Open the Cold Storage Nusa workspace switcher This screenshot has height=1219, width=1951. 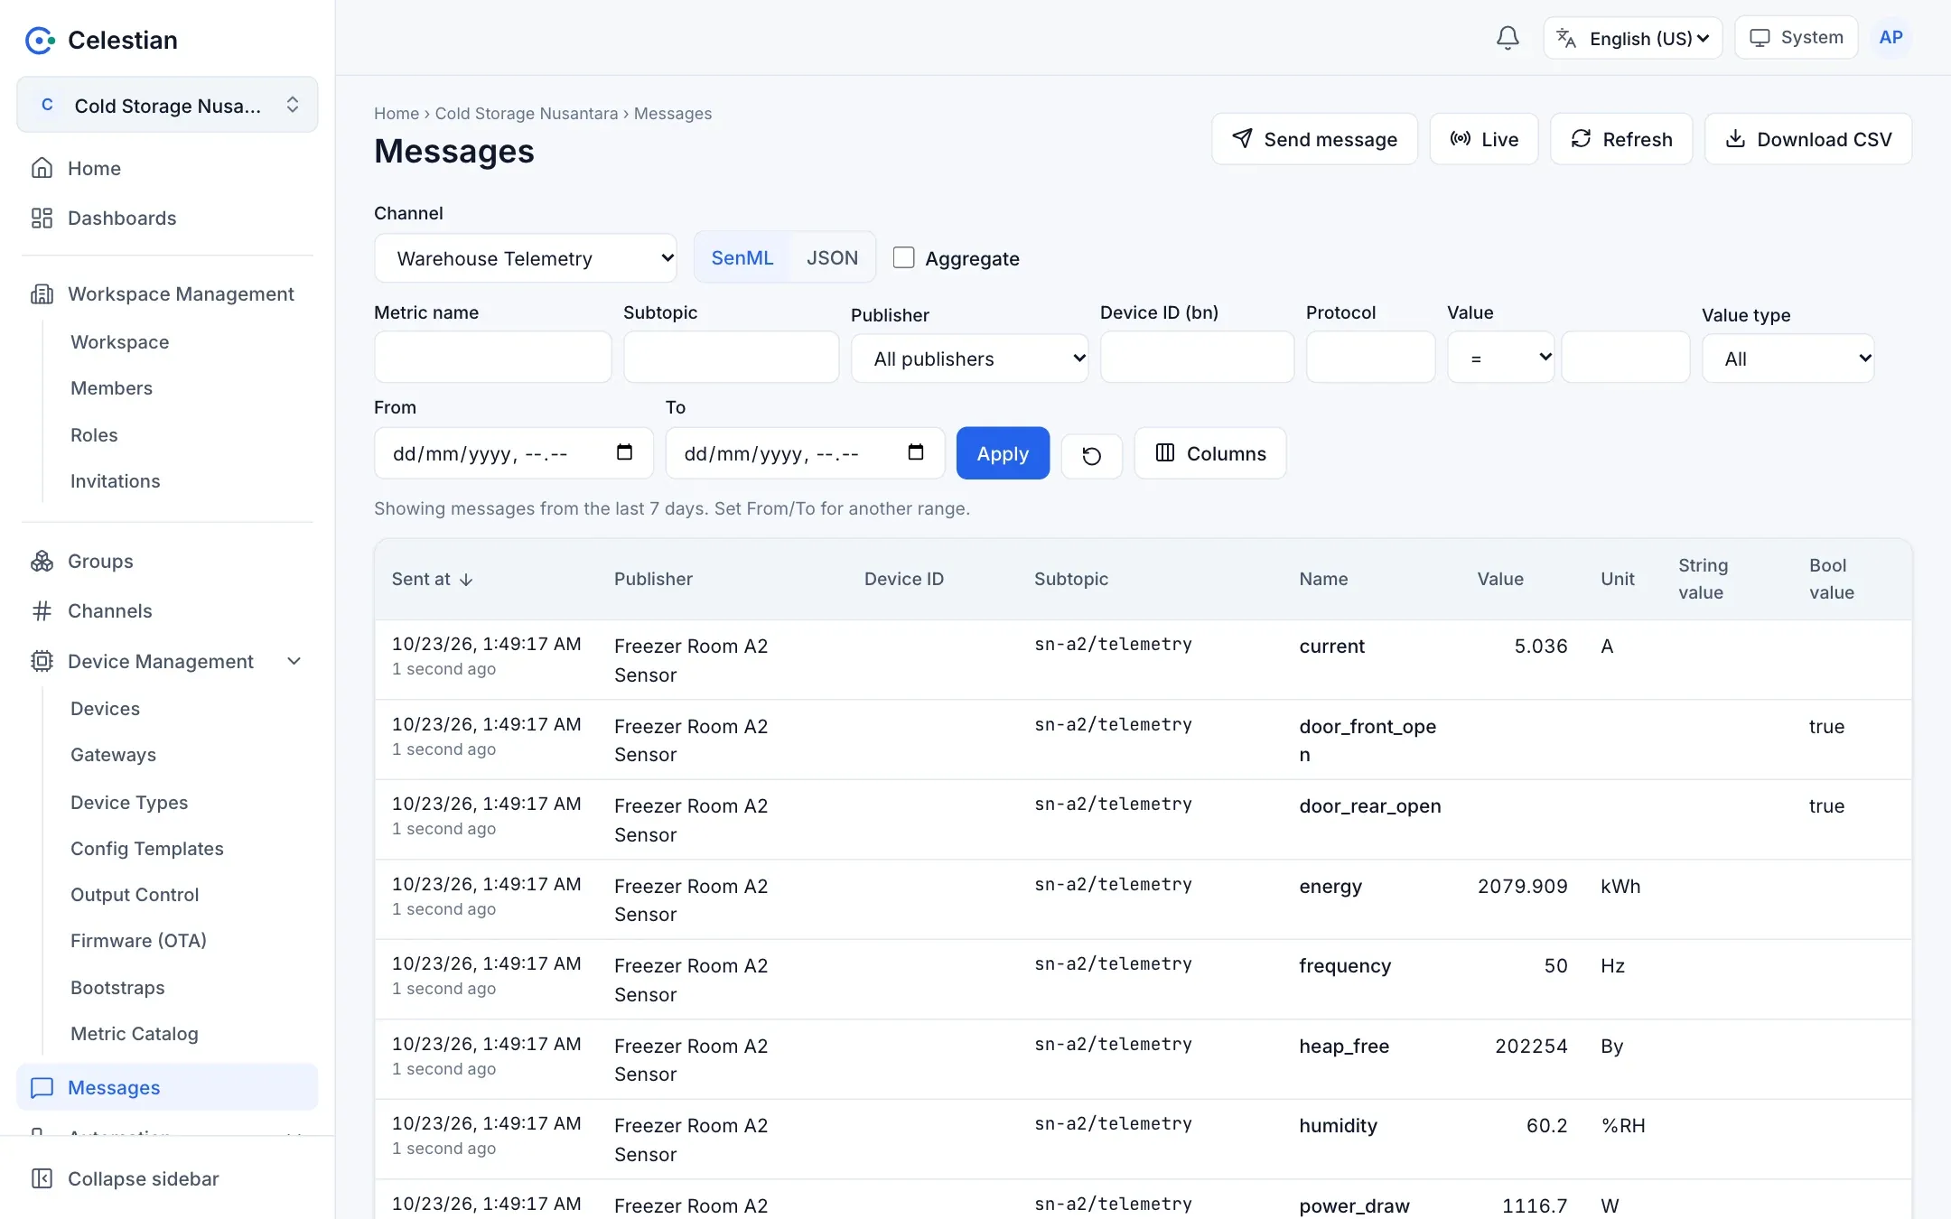tap(167, 106)
